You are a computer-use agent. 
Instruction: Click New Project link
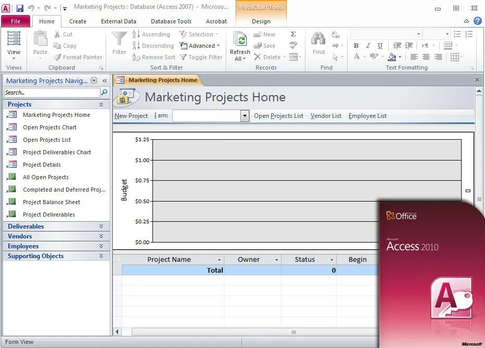click(131, 116)
